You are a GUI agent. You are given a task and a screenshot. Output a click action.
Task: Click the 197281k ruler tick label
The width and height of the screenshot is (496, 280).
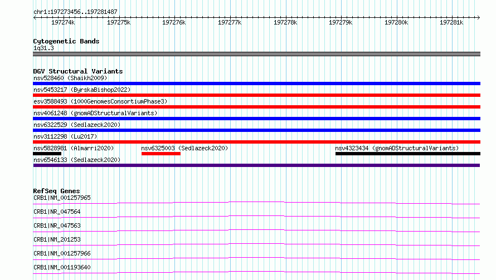tap(451, 22)
